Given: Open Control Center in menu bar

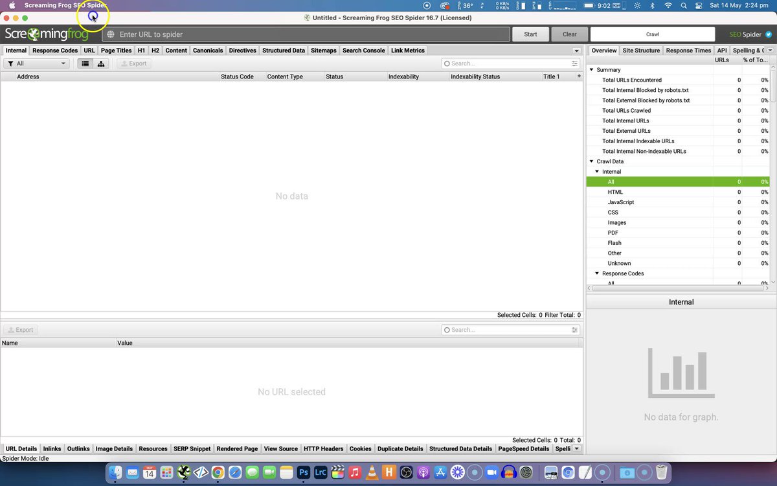Looking at the screenshot, I should (x=699, y=5).
